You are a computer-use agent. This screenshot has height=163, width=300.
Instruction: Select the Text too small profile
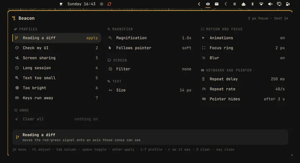click(57, 78)
